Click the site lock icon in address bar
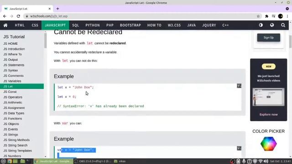292x164 pixels. point(27,16)
